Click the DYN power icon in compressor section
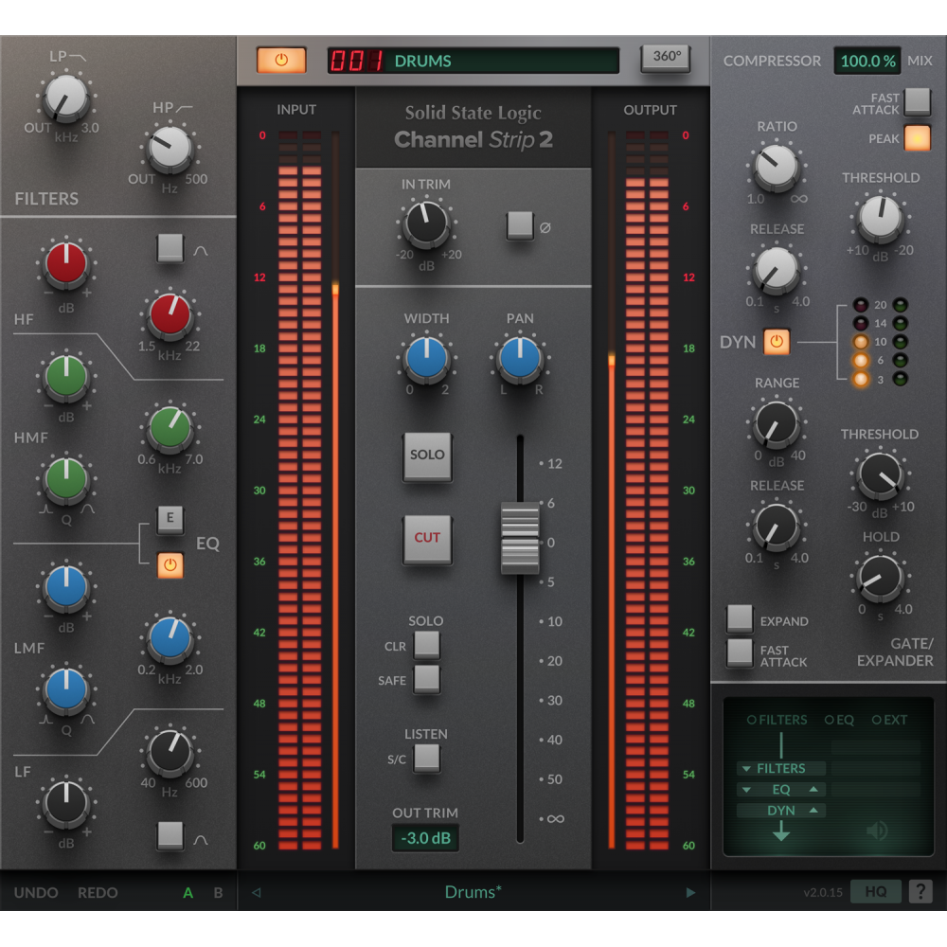 pos(777,342)
